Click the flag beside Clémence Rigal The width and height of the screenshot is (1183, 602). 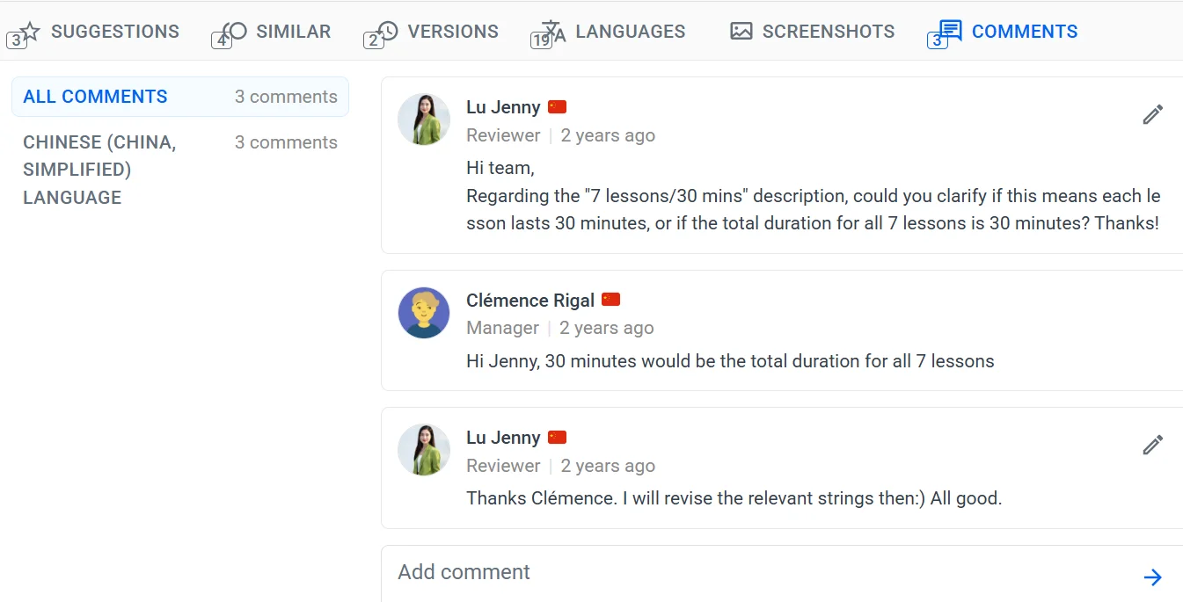click(x=611, y=300)
